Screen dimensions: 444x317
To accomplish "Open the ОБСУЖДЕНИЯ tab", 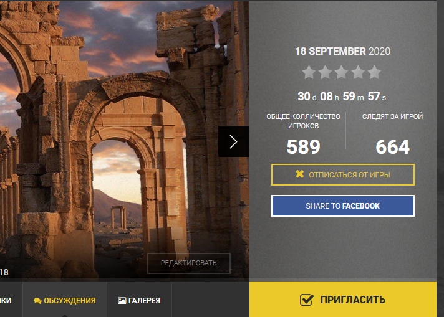I will (65, 300).
